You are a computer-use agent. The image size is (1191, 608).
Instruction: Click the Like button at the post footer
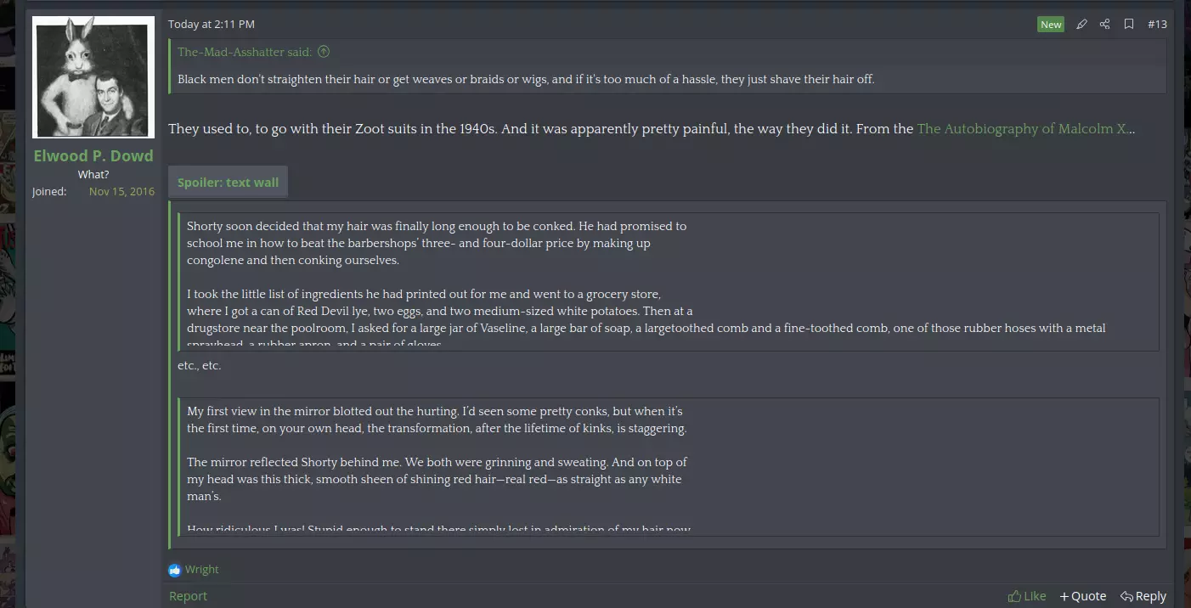[x=1027, y=596]
